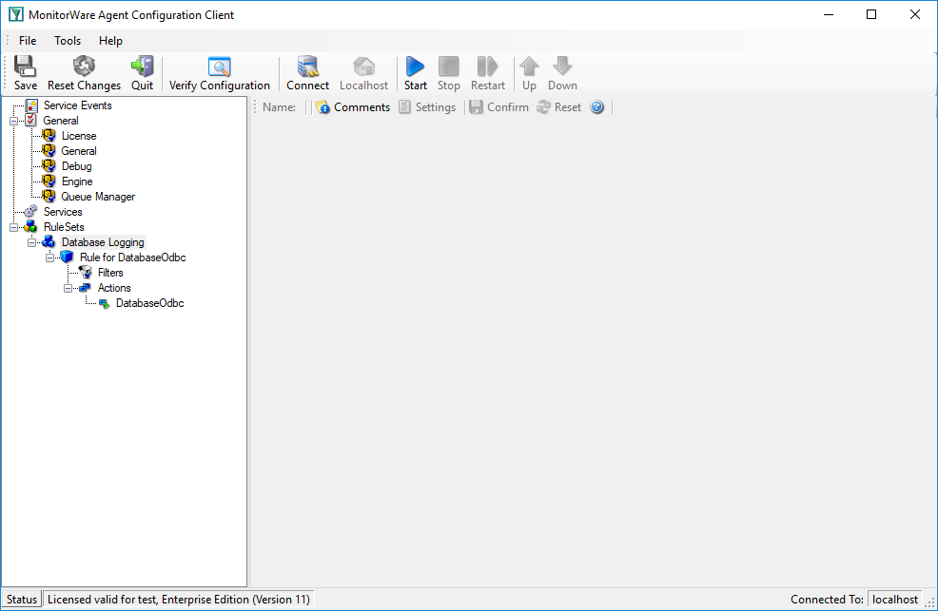Select the General child item under General
The height and width of the screenshot is (611, 938).
click(78, 151)
